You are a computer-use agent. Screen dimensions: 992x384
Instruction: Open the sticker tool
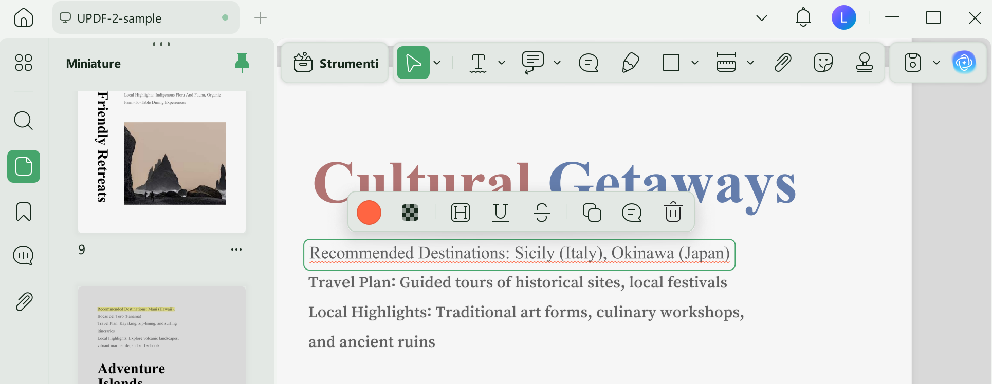coord(823,63)
